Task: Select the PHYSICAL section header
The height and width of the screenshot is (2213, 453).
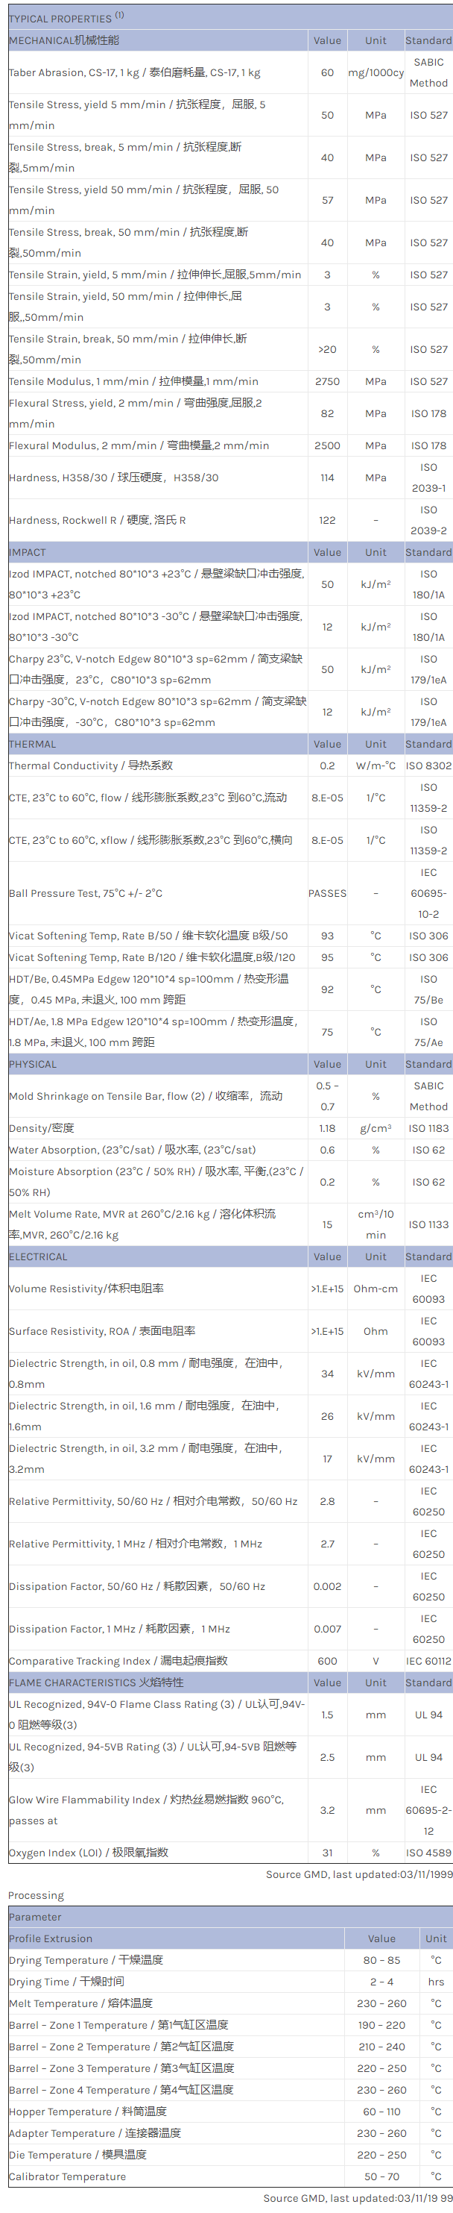Action: [x=33, y=1065]
